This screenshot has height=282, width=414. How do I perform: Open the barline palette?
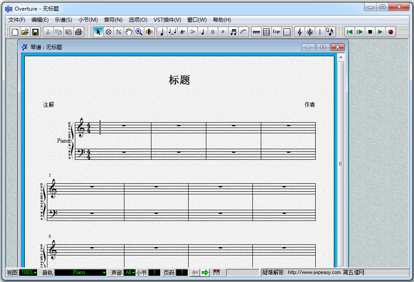[x=320, y=32]
